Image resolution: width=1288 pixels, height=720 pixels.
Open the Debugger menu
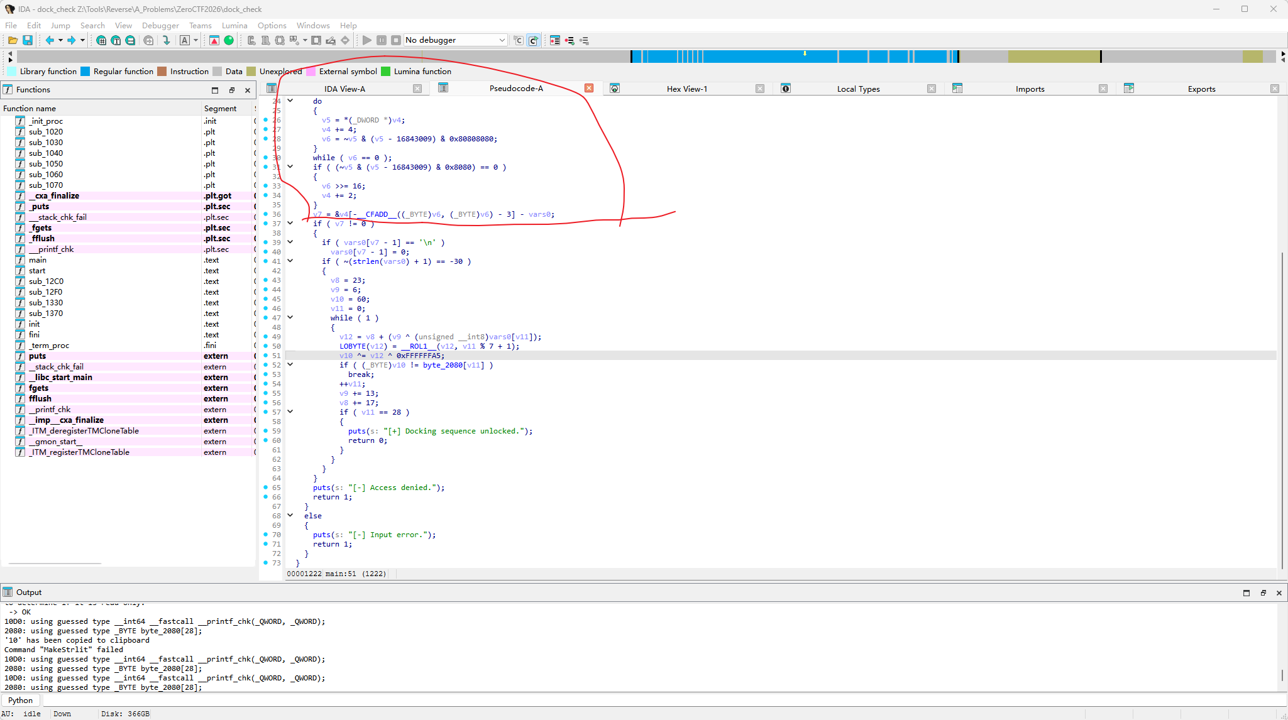[160, 25]
